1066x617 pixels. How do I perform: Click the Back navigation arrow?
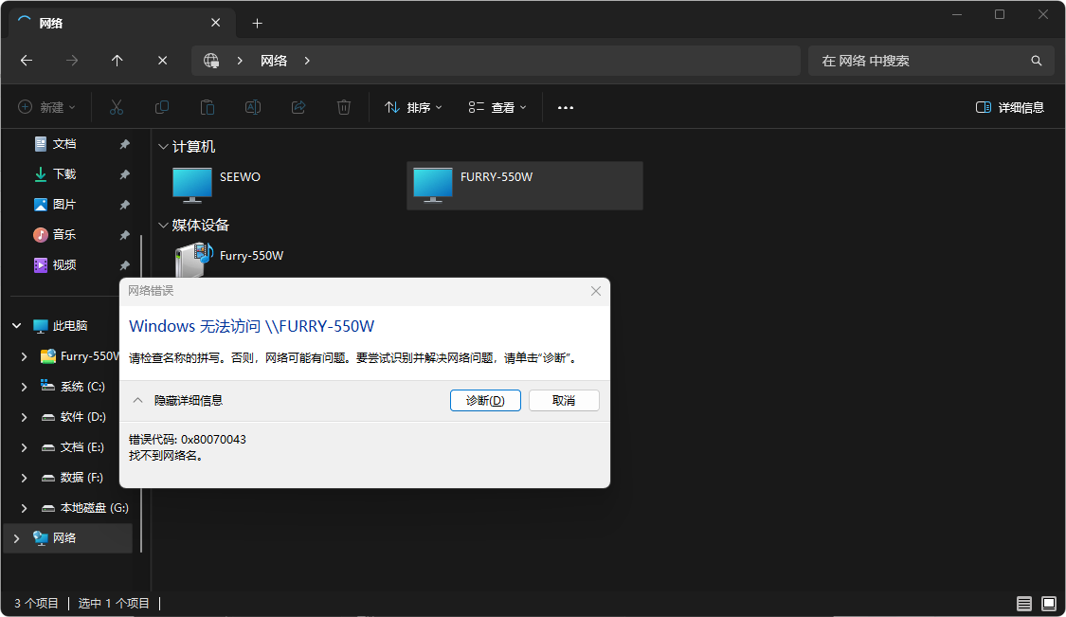tap(27, 61)
